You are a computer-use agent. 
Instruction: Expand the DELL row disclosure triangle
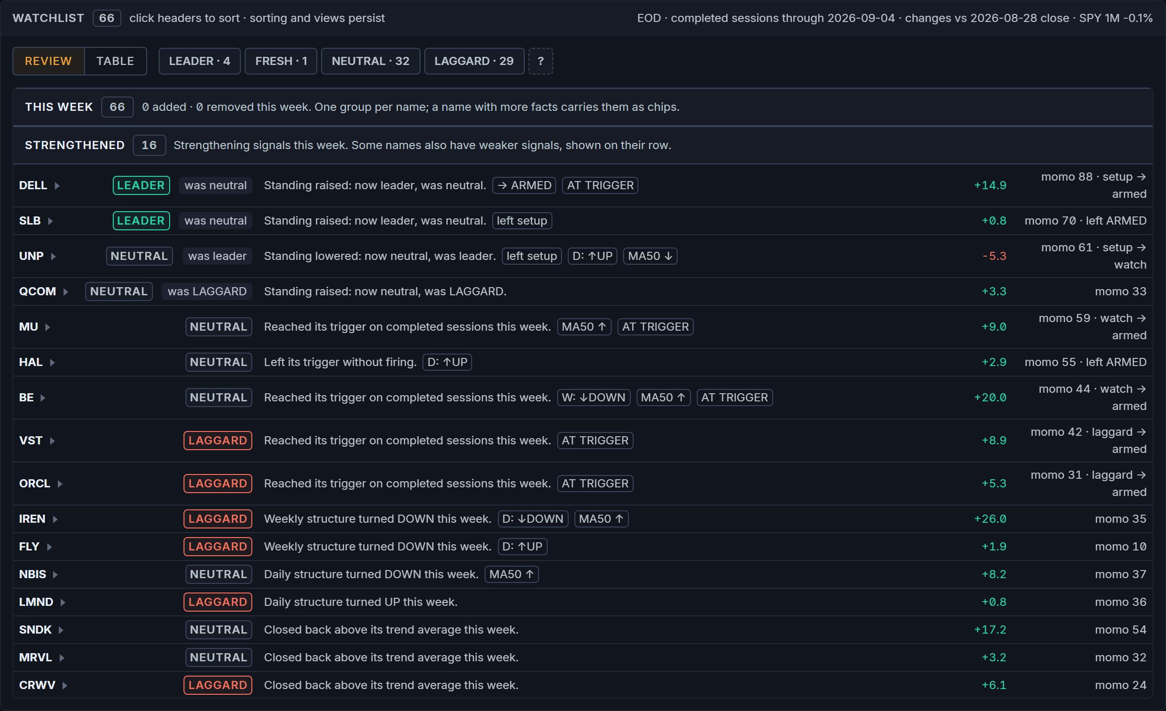tap(57, 185)
